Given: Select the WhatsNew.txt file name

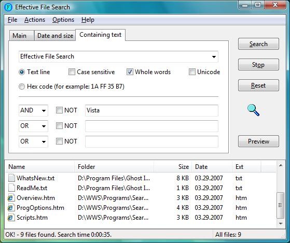Looking at the screenshot, I should tap(35, 178).
